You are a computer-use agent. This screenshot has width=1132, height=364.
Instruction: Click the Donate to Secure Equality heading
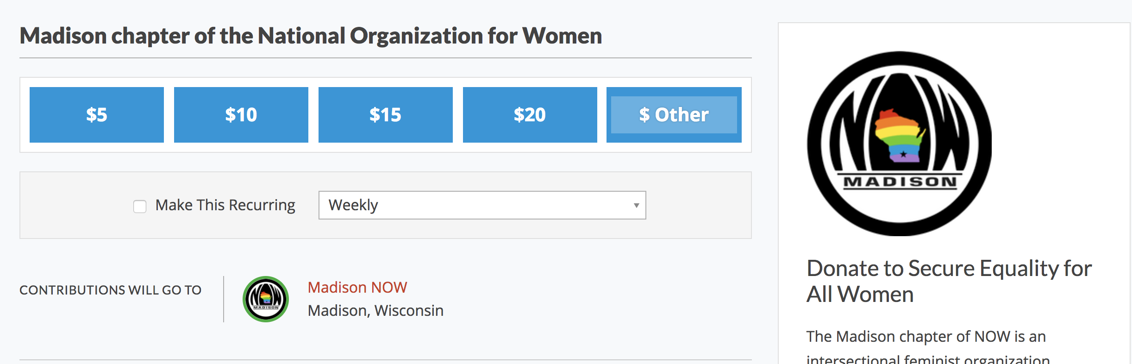pyautogui.click(x=949, y=281)
